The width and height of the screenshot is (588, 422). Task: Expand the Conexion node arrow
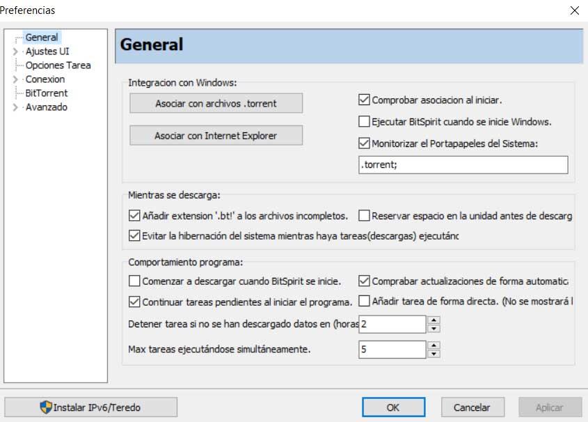pyautogui.click(x=15, y=79)
